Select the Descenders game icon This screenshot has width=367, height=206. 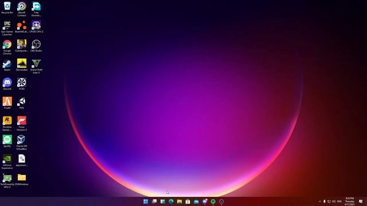tap(22, 65)
